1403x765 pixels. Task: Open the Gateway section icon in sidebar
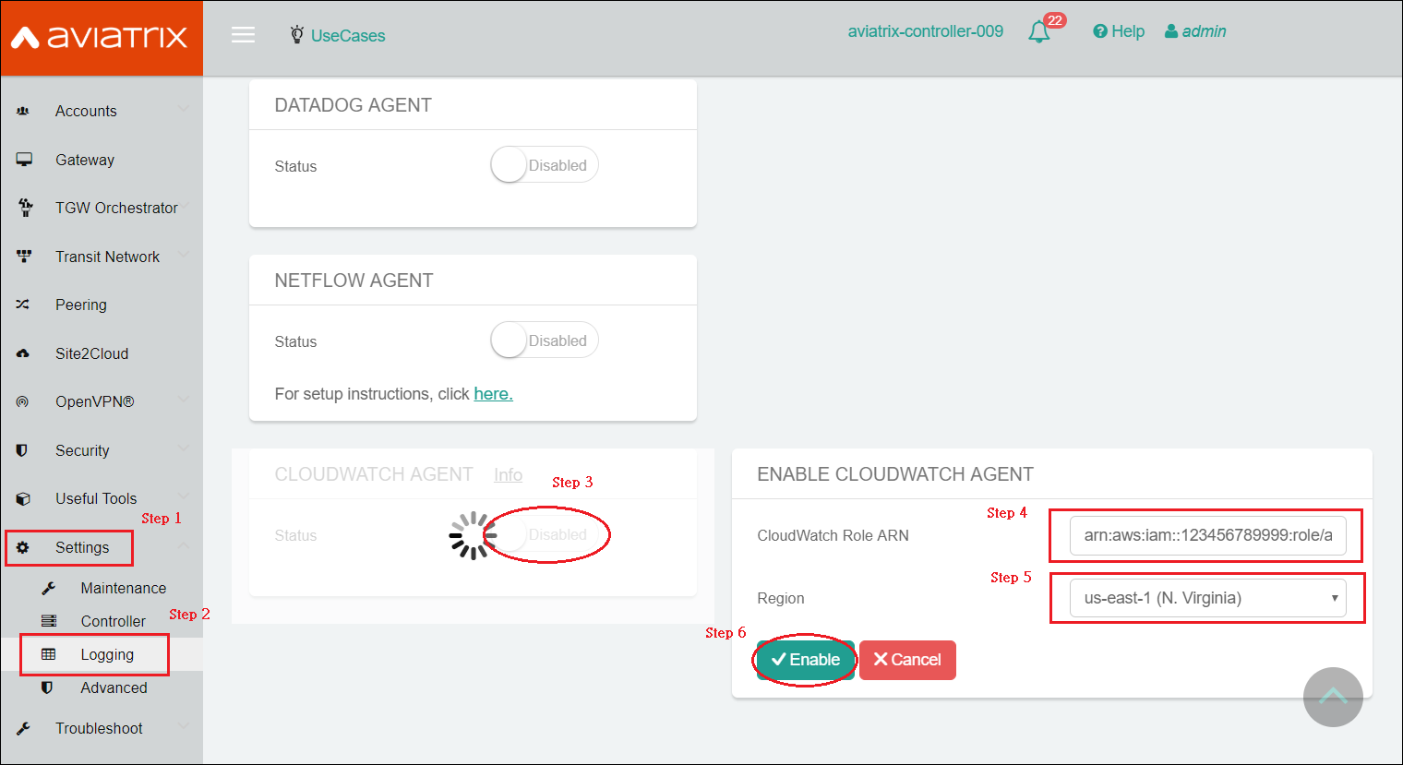click(x=24, y=159)
